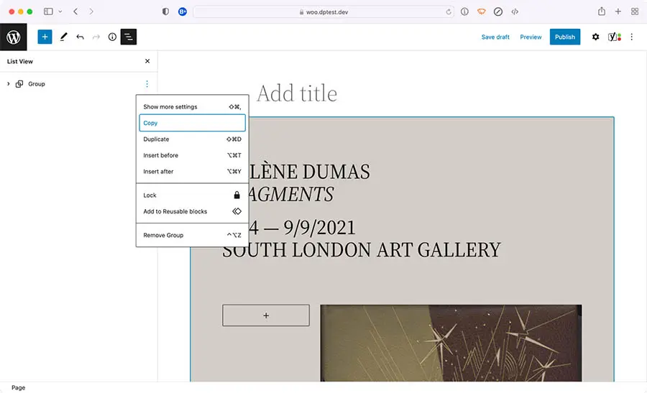
Task: Expand the Group block tree item
Action: point(8,84)
